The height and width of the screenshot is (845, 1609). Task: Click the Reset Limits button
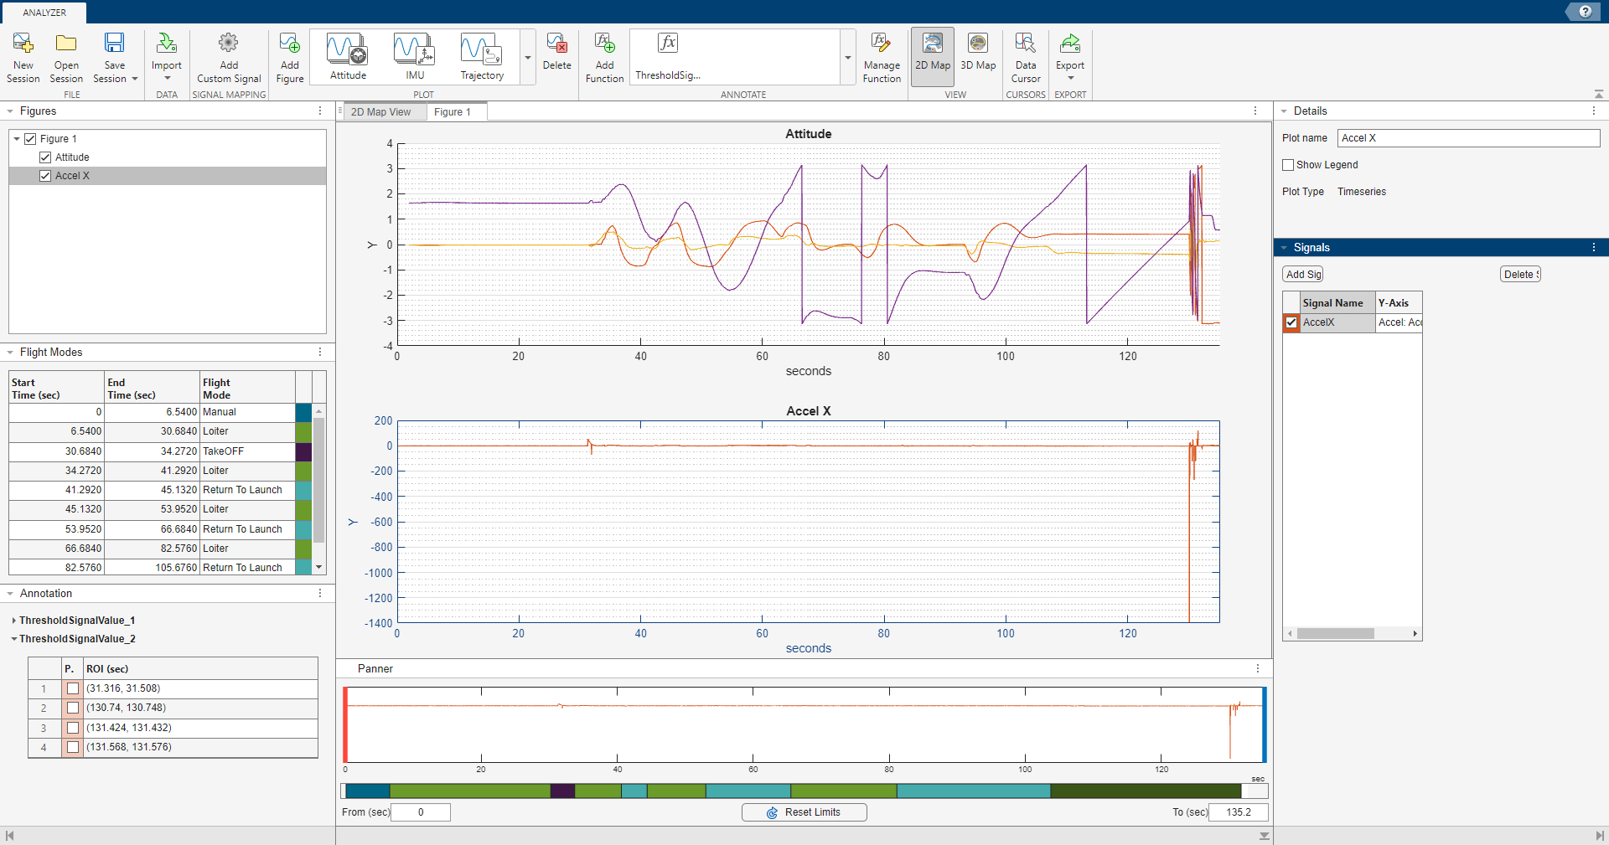click(804, 812)
